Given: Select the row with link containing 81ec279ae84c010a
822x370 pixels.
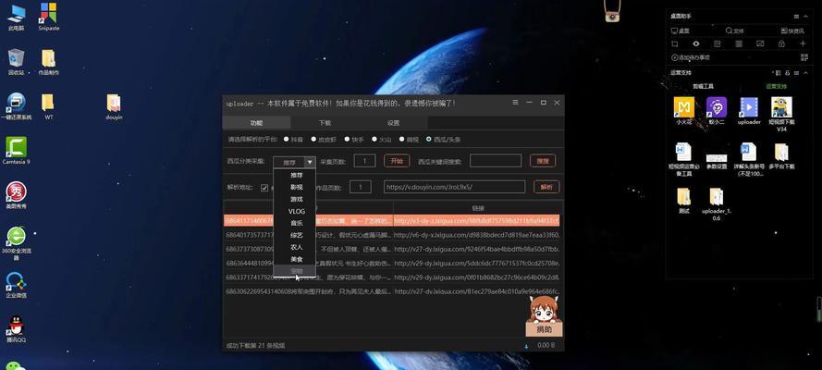Looking at the screenshot, I should tap(392, 290).
